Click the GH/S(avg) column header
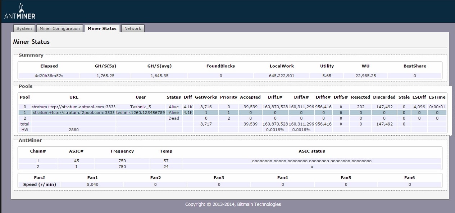 click(159, 66)
